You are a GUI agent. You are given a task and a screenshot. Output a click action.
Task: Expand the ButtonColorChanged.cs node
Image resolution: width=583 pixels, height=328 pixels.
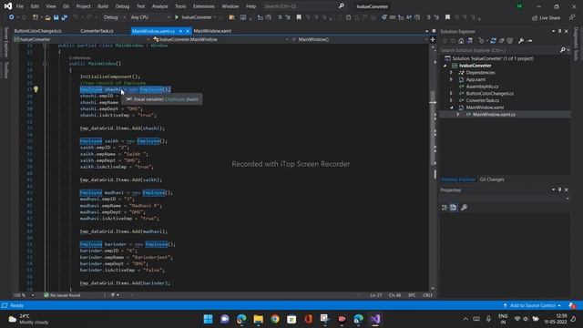point(452,93)
